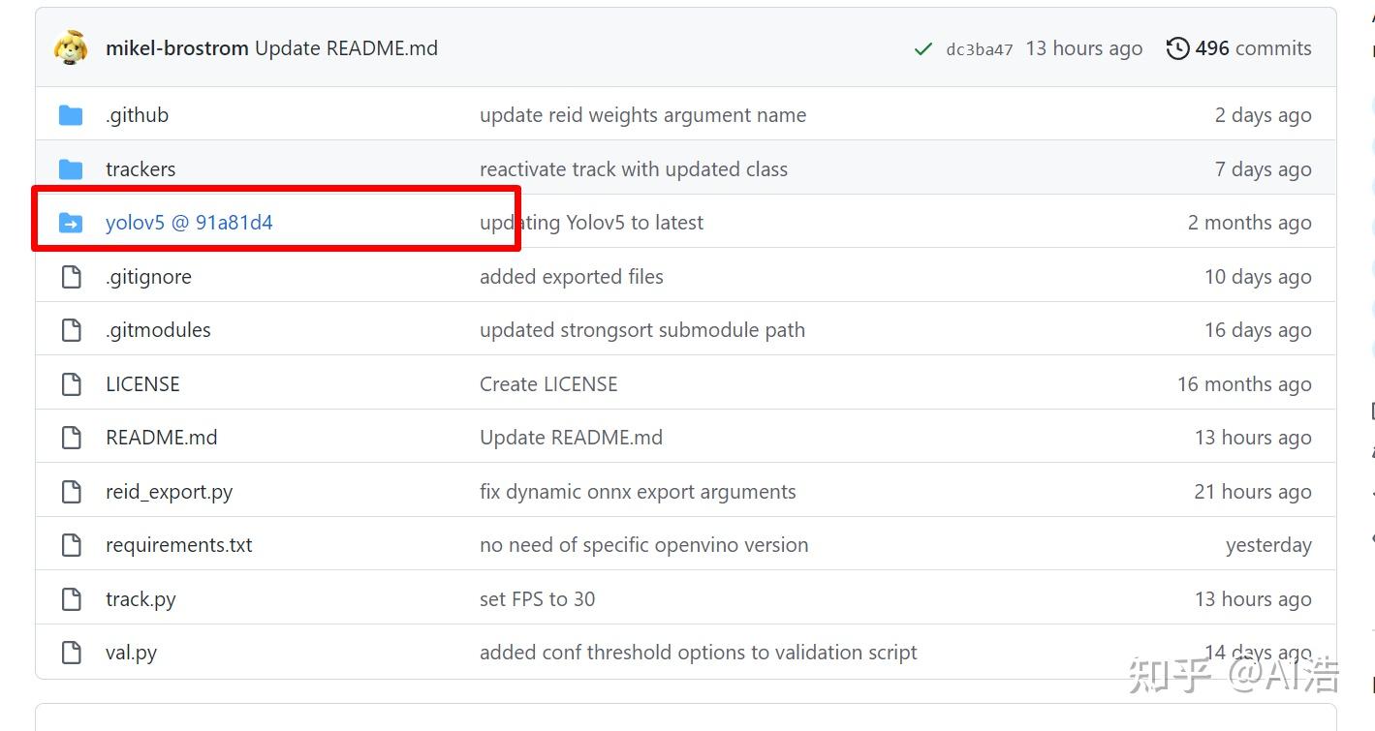Open the README.md file
The image size is (1375, 731).
pos(161,438)
